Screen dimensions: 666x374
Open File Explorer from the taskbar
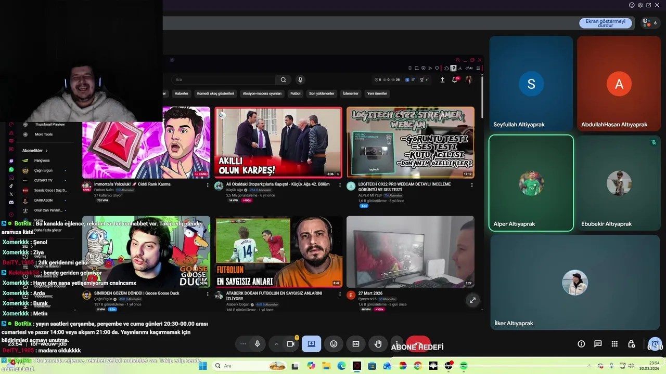coord(326,366)
